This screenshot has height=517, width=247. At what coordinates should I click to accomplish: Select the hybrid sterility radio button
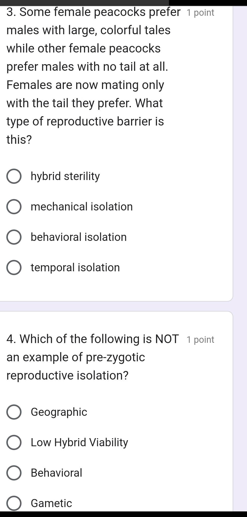pyautogui.click(x=14, y=176)
